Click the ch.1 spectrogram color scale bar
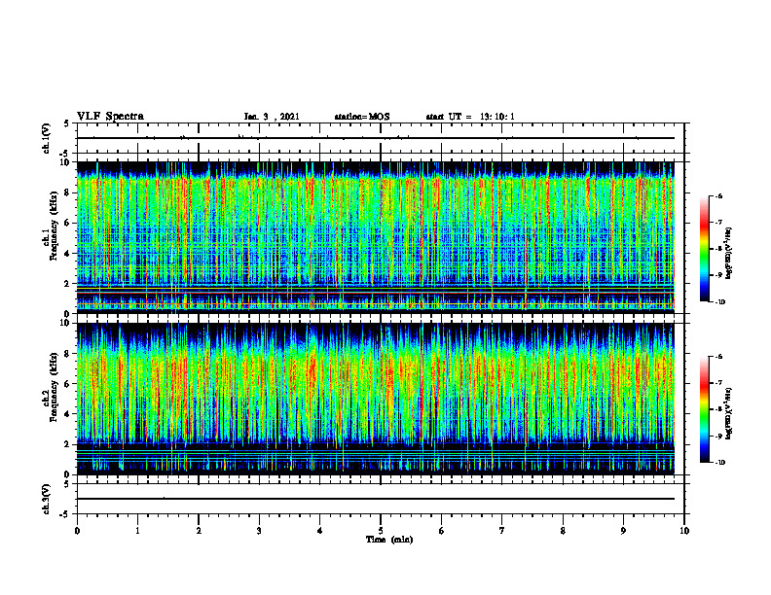Screen dimensions: 771x595 (x=704, y=249)
